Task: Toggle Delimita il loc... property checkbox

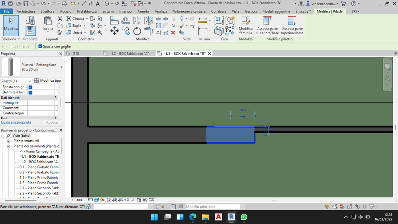Action: click(30, 92)
